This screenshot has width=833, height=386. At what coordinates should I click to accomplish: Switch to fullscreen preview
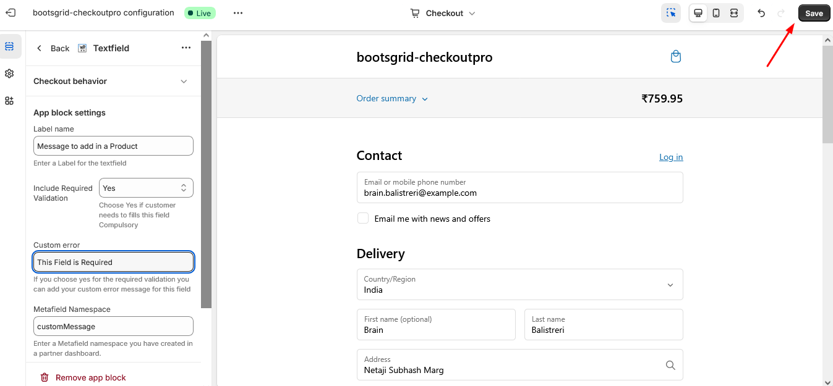click(x=734, y=13)
